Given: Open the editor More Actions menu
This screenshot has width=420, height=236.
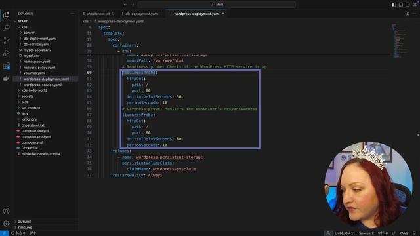Looking at the screenshot, I should pyautogui.click(x=414, y=14).
